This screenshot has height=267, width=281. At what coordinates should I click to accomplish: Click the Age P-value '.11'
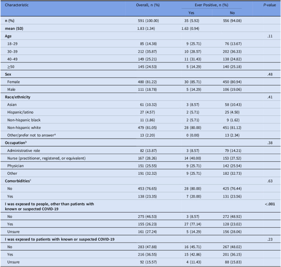(270, 36)
